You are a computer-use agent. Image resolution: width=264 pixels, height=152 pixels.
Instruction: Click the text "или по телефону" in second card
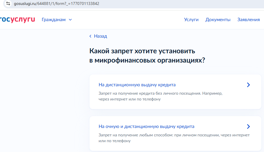(114, 141)
